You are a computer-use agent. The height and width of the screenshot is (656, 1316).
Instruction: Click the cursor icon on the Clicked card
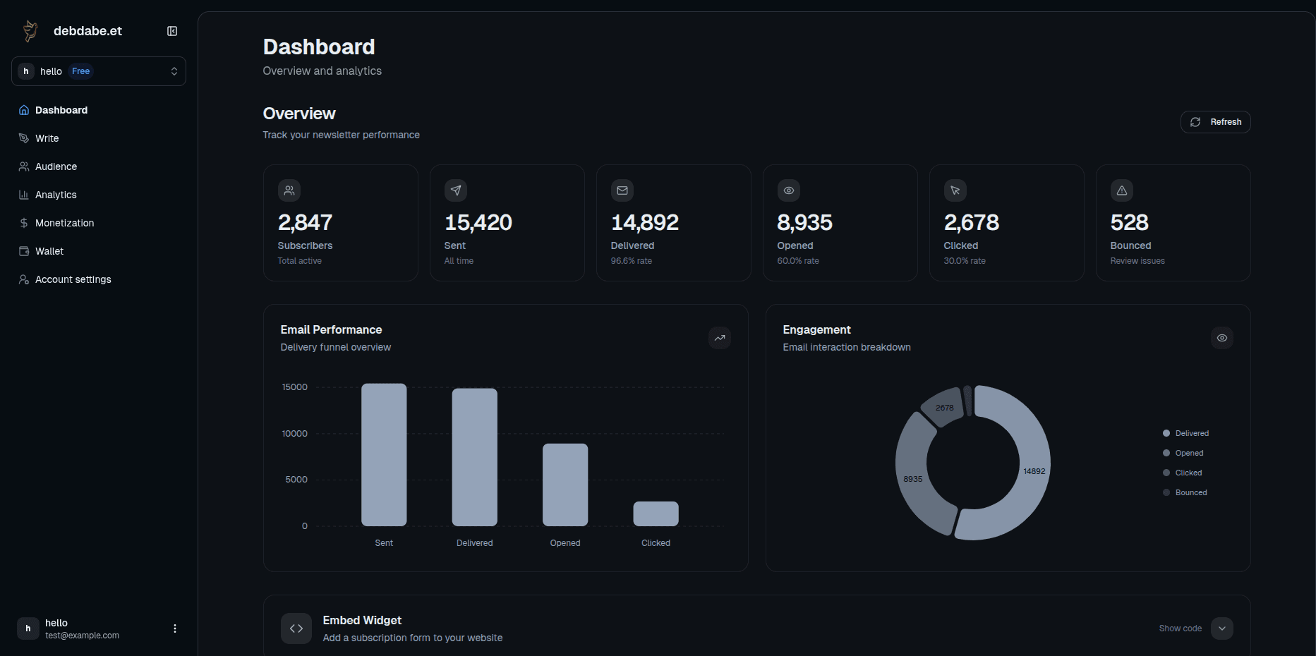(x=955, y=190)
